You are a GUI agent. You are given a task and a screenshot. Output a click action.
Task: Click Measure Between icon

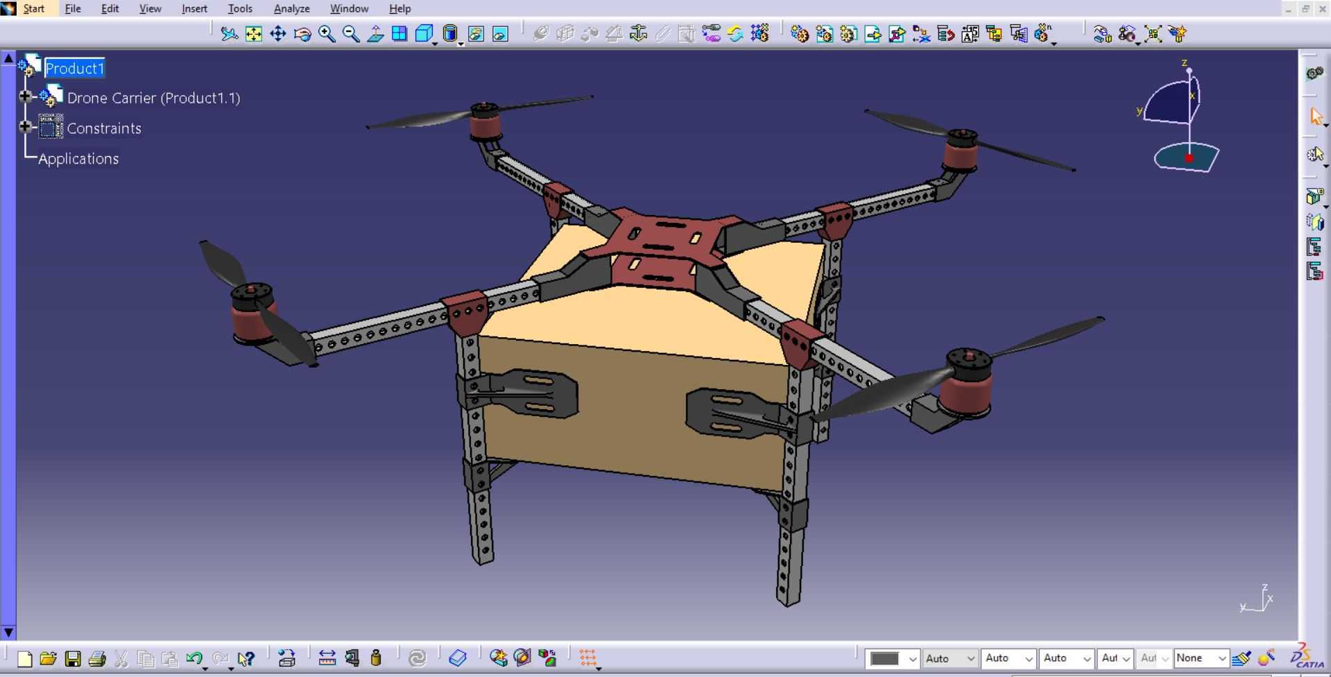(327, 658)
